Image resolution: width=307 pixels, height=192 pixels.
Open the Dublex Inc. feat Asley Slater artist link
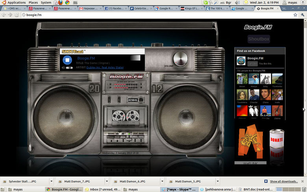(105, 68)
